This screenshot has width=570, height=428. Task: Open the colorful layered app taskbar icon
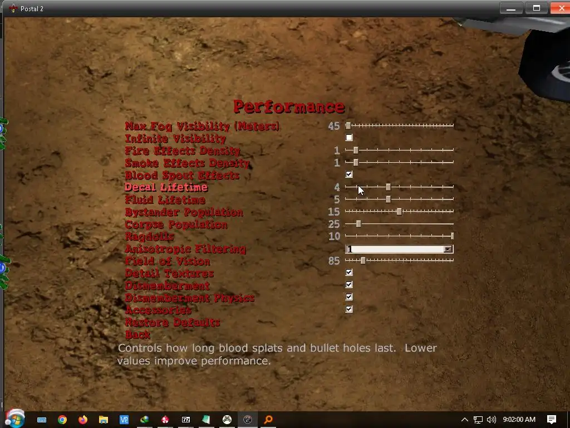point(145,420)
